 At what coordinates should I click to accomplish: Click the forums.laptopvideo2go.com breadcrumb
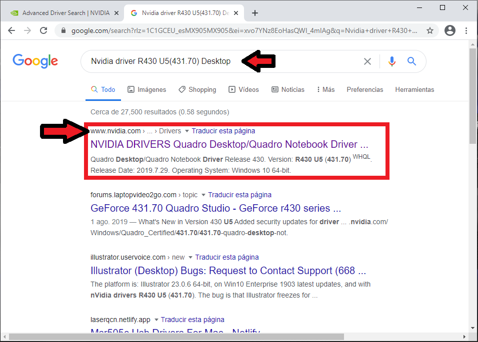click(133, 195)
